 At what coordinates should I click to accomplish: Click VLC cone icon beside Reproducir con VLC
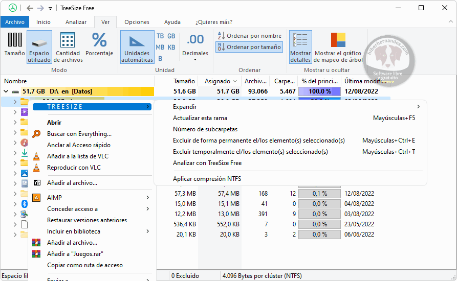click(36, 168)
